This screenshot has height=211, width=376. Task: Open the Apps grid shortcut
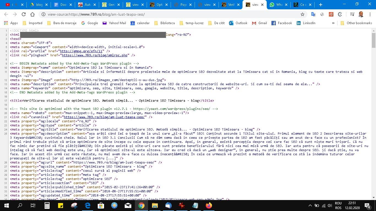click(11, 23)
